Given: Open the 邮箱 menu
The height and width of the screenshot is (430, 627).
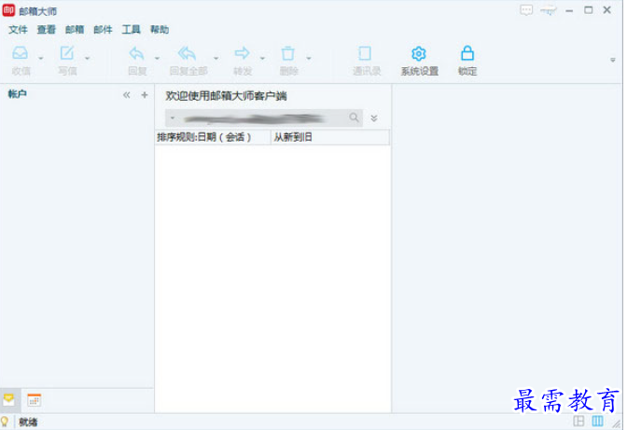Looking at the screenshot, I should pyautogui.click(x=75, y=30).
